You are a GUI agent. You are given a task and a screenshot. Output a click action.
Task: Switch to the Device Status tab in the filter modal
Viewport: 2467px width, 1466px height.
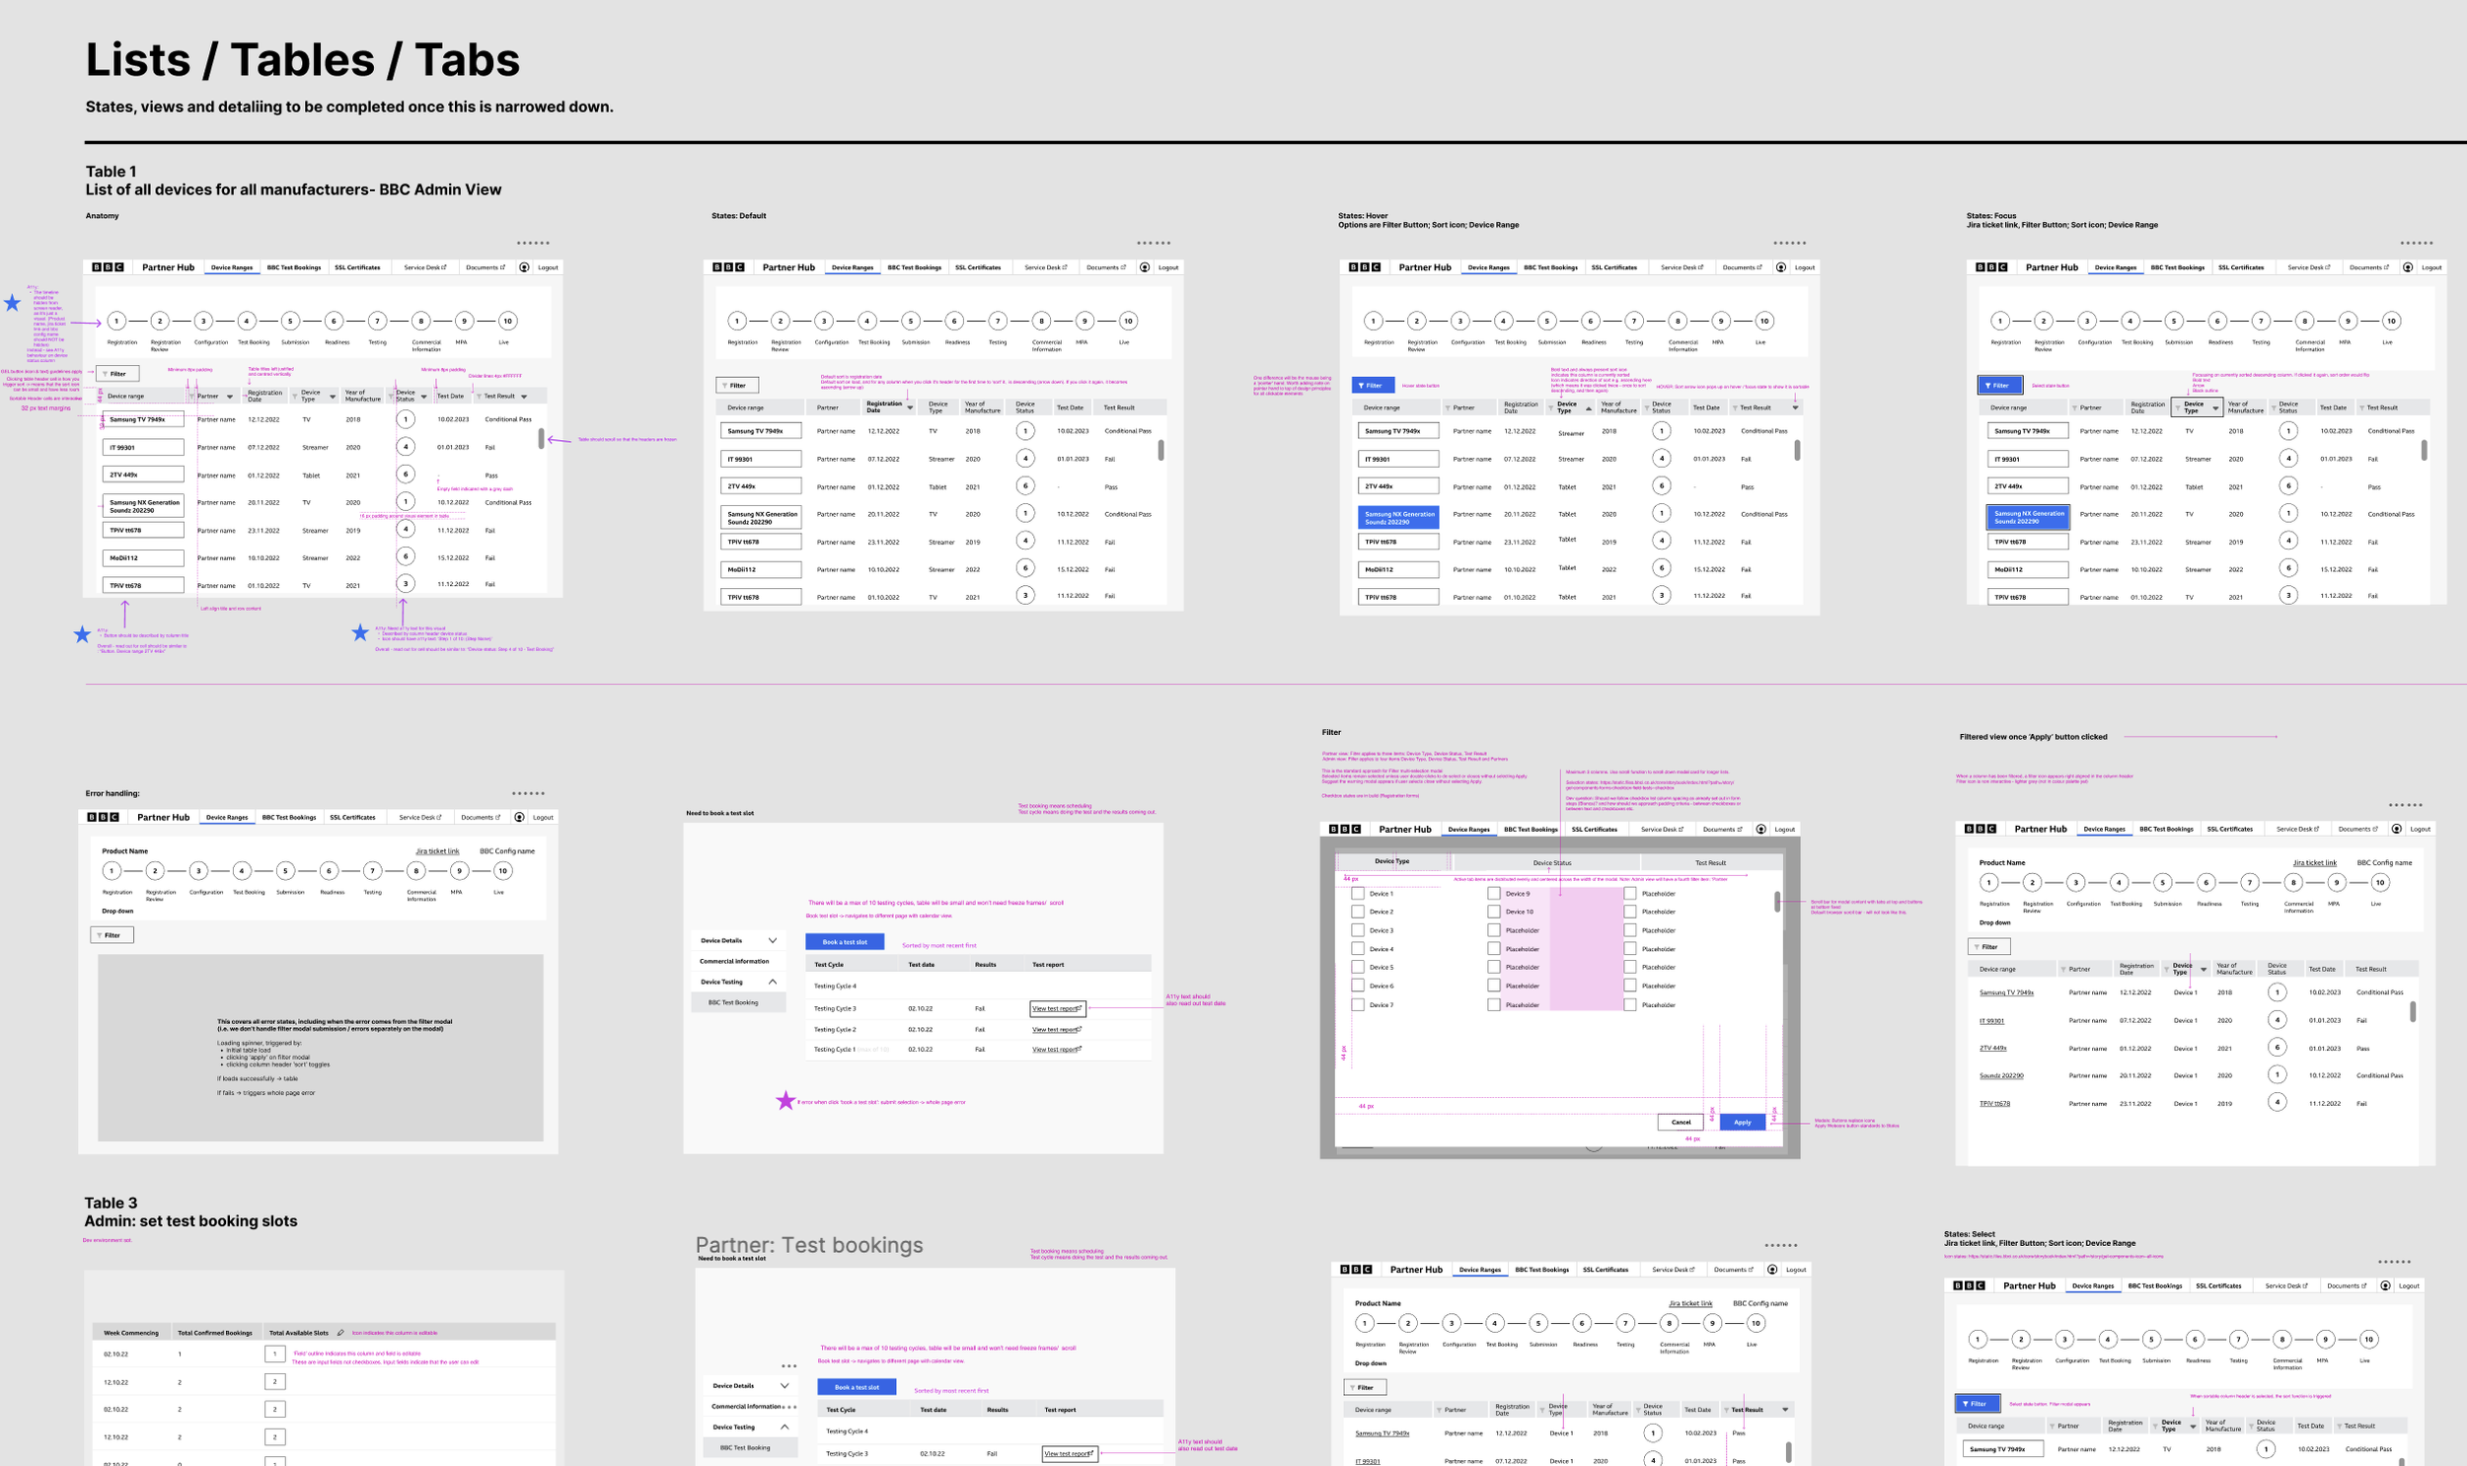1551,862
